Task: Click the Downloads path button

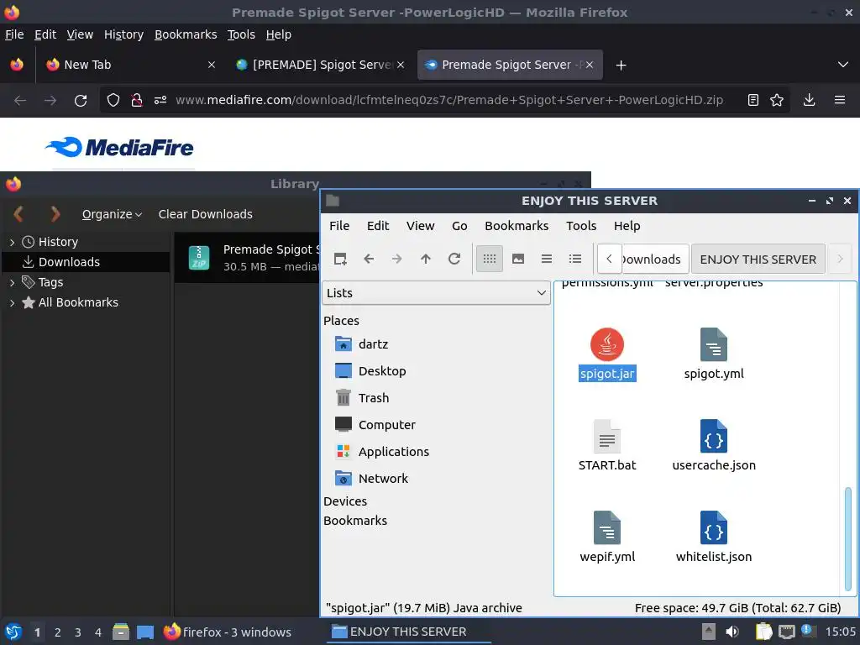Action: coord(655,259)
